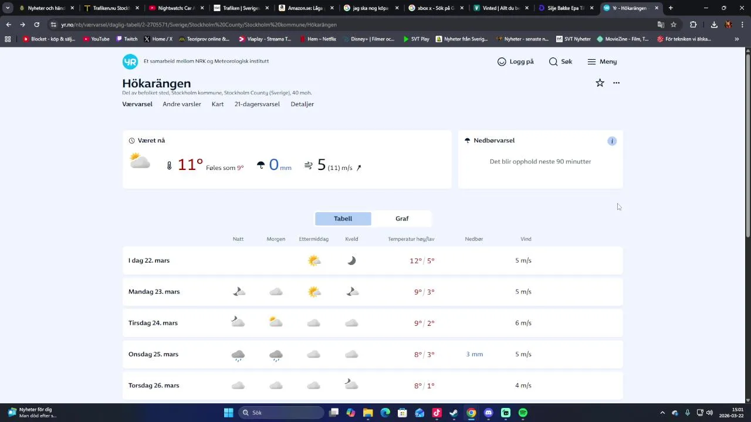
Task: Open TikTok from the taskbar
Action: click(x=437, y=413)
